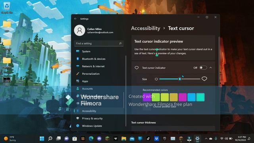Click the battery tray icon
This screenshot has height=143, width=254.
coord(231,139)
